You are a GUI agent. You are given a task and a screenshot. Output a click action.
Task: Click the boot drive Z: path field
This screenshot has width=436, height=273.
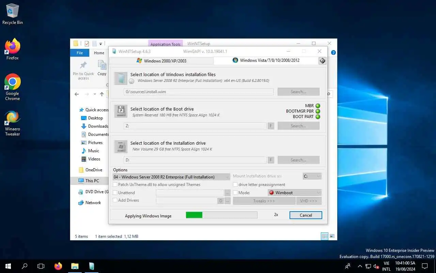click(x=195, y=126)
